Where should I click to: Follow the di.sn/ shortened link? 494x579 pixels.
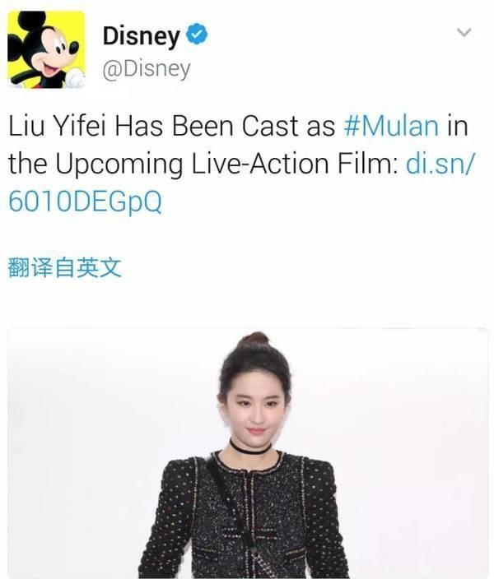pos(440,164)
